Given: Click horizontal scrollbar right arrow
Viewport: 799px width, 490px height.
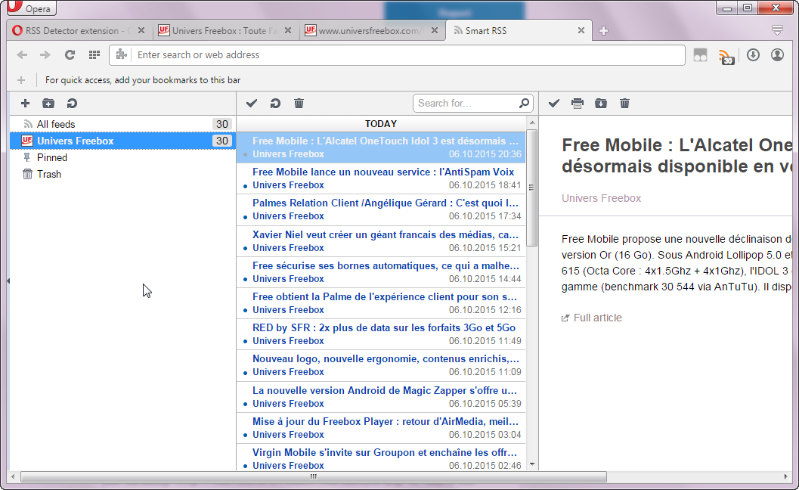Looking at the screenshot, I should [785, 476].
